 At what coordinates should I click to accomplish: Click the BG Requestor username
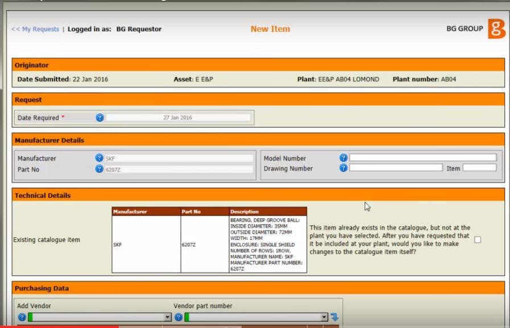point(139,29)
